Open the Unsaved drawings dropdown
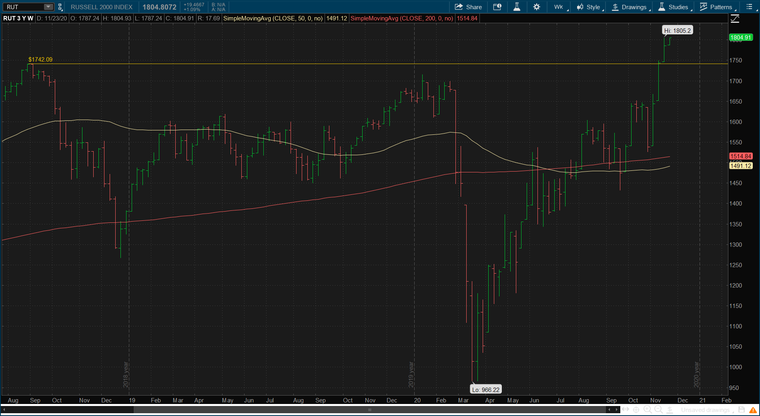760x416 pixels. pos(707,410)
